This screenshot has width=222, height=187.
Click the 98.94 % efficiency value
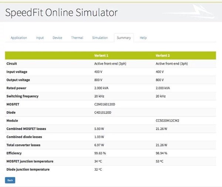161,153
